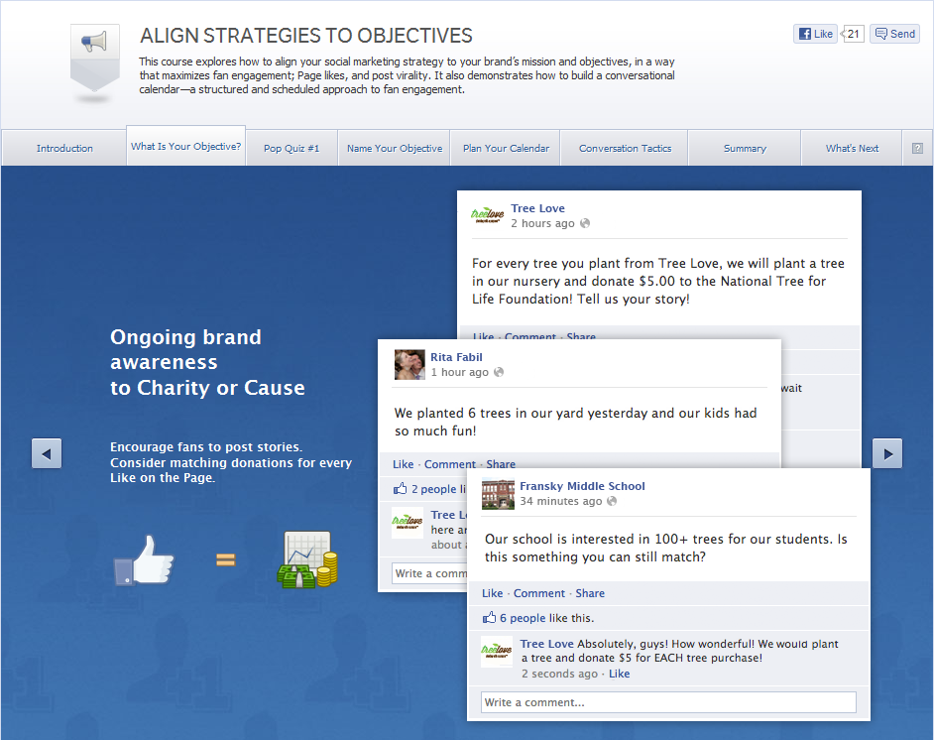The height and width of the screenshot is (740, 934).
Task: Switch to Pop Quiz #1 tab
Action: coord(292,149)
